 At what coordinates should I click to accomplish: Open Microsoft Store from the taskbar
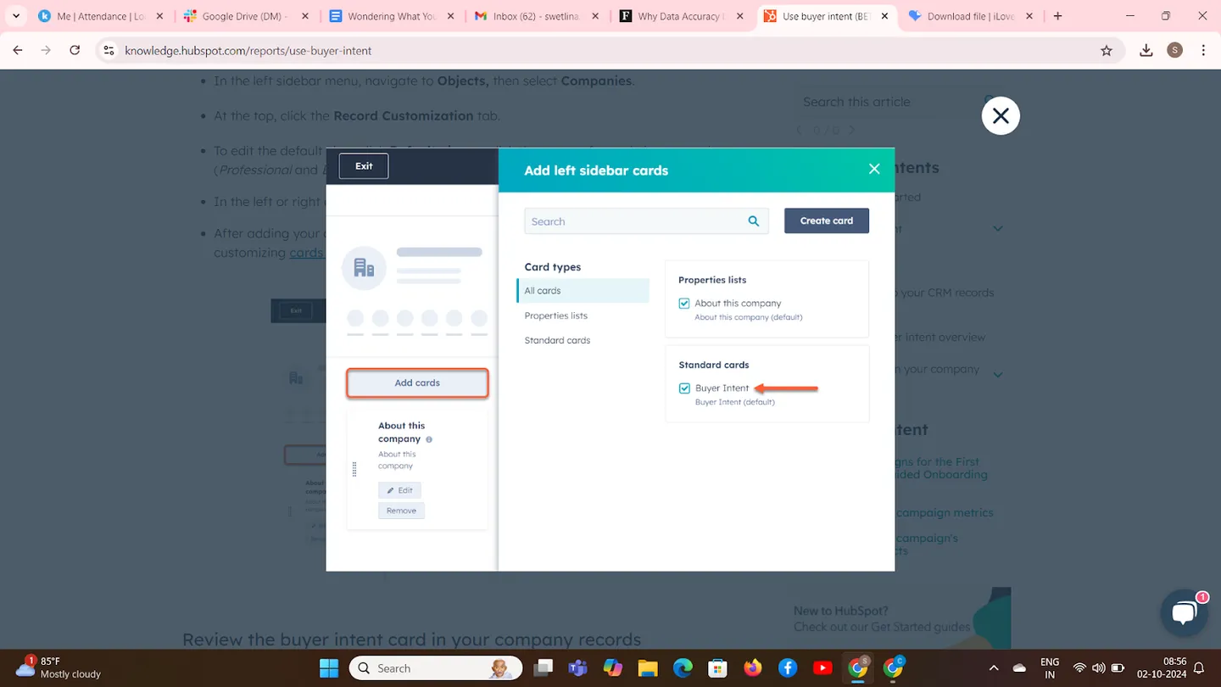718,668
